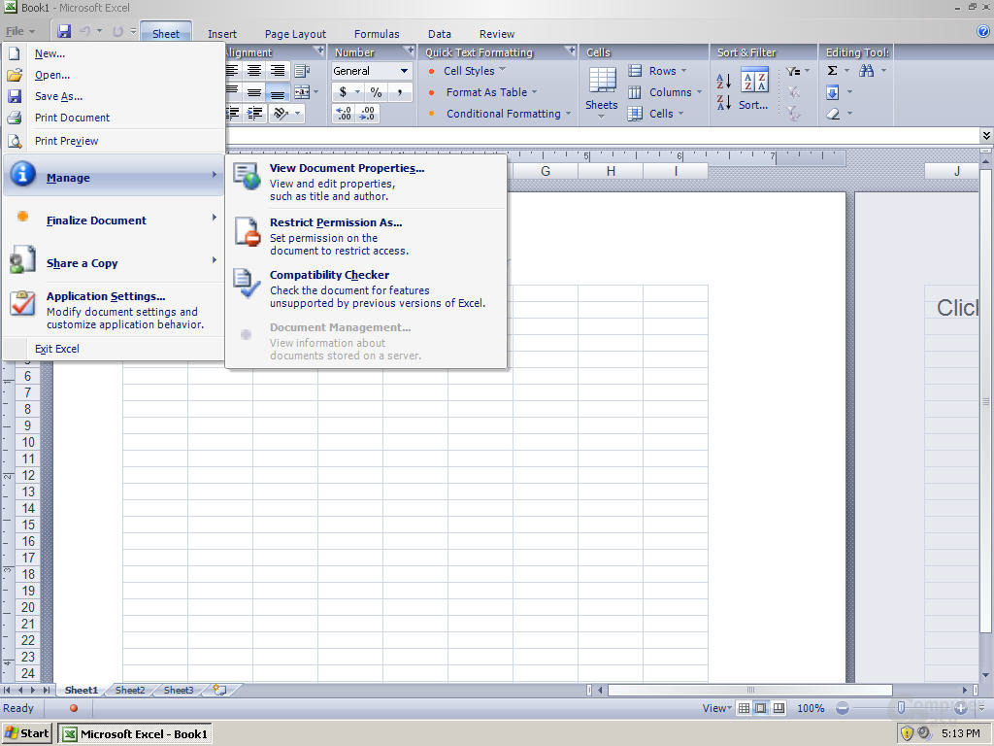
Task: Open the Formulas ribbon tab
Action: coord(377,34)
